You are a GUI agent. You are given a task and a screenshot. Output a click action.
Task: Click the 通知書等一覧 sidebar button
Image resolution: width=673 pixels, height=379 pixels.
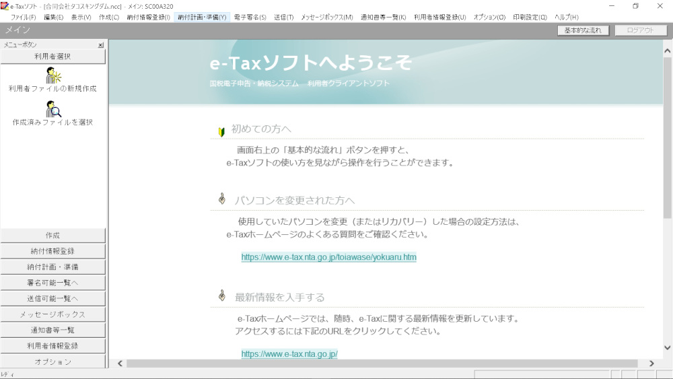(52, 330)
